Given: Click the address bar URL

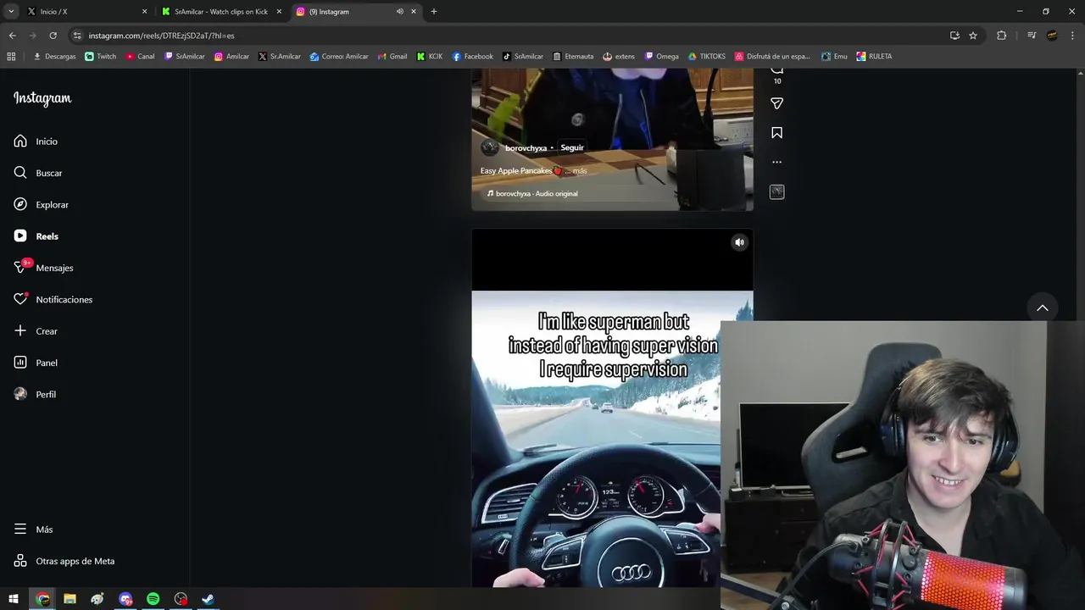Looking at the screenshot, I should click(161, 36).
